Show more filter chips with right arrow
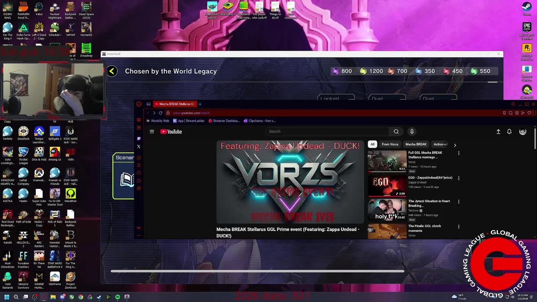Image resolution: width=537 pixels, height=302 pixels. coord(455,145)
